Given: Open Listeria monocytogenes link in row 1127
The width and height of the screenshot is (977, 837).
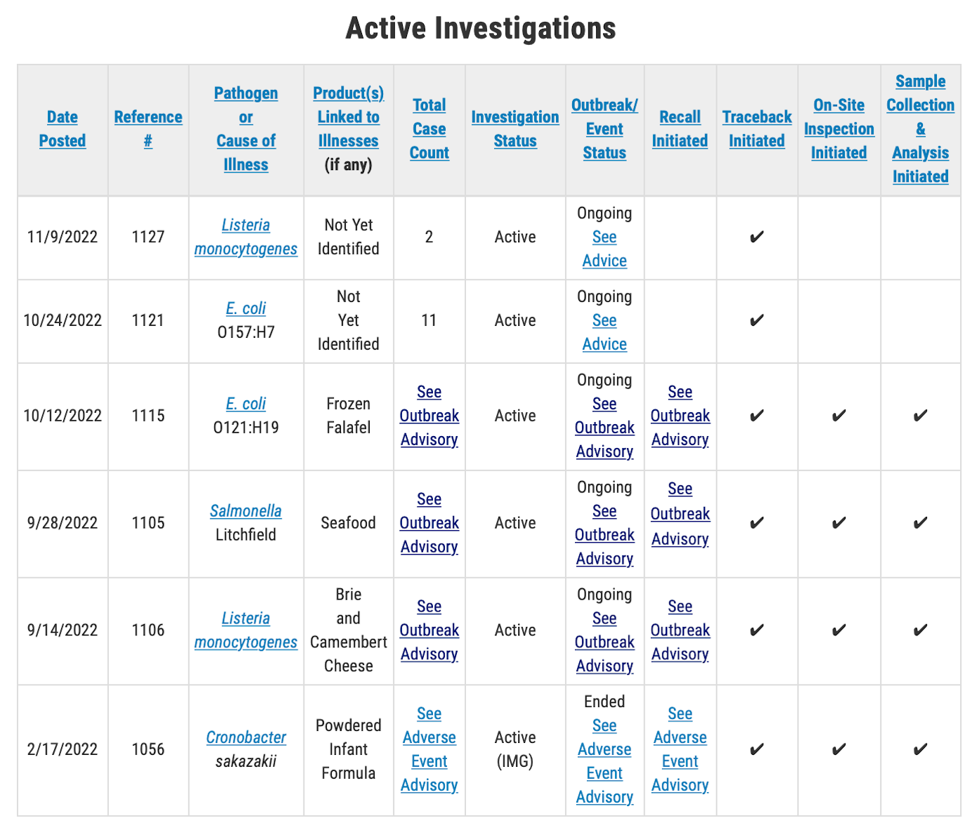Looking at the screenshot, I should pyautogui.click(x=245, y=237).
